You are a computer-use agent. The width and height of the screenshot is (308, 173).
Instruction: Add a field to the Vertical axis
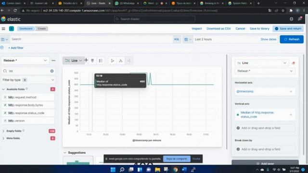tap(265, 128)
